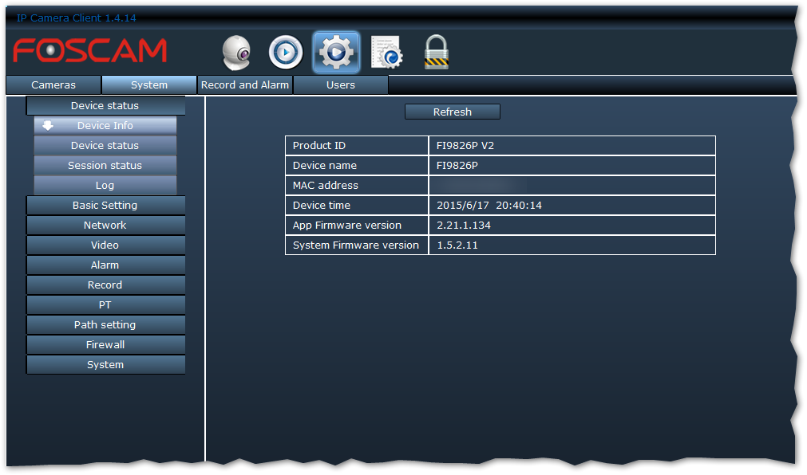Select the gear settings icon
The image size is (807, 475).
336,53
